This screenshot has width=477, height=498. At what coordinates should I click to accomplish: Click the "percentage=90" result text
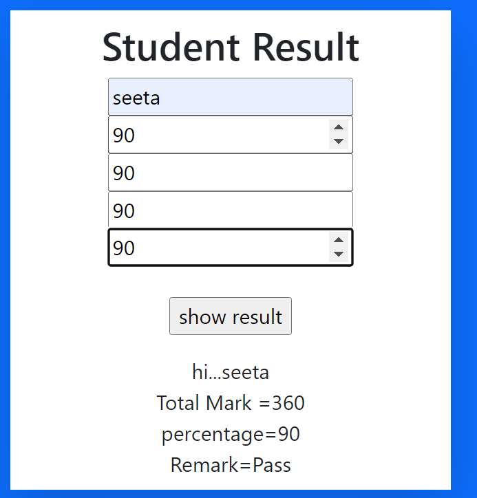click(231, 435)
